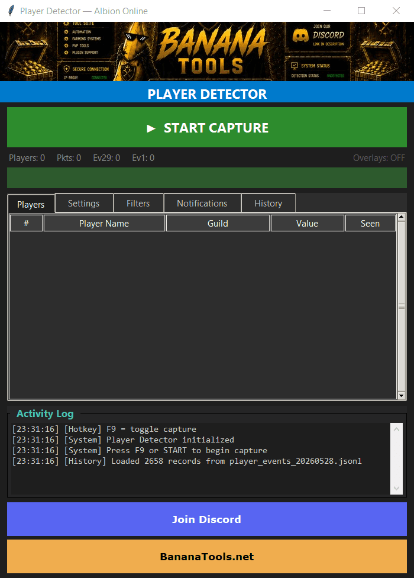This screenshot has height=578, width=414.
Task: Click the Ev1: 0 counter
Action: pyautogui.click(x=143, y=158)
